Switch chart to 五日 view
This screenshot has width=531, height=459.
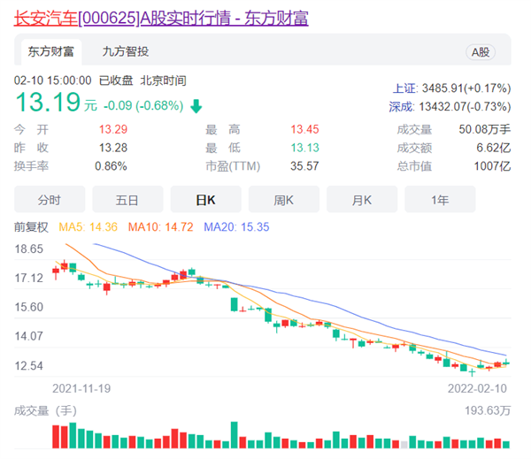127,200
